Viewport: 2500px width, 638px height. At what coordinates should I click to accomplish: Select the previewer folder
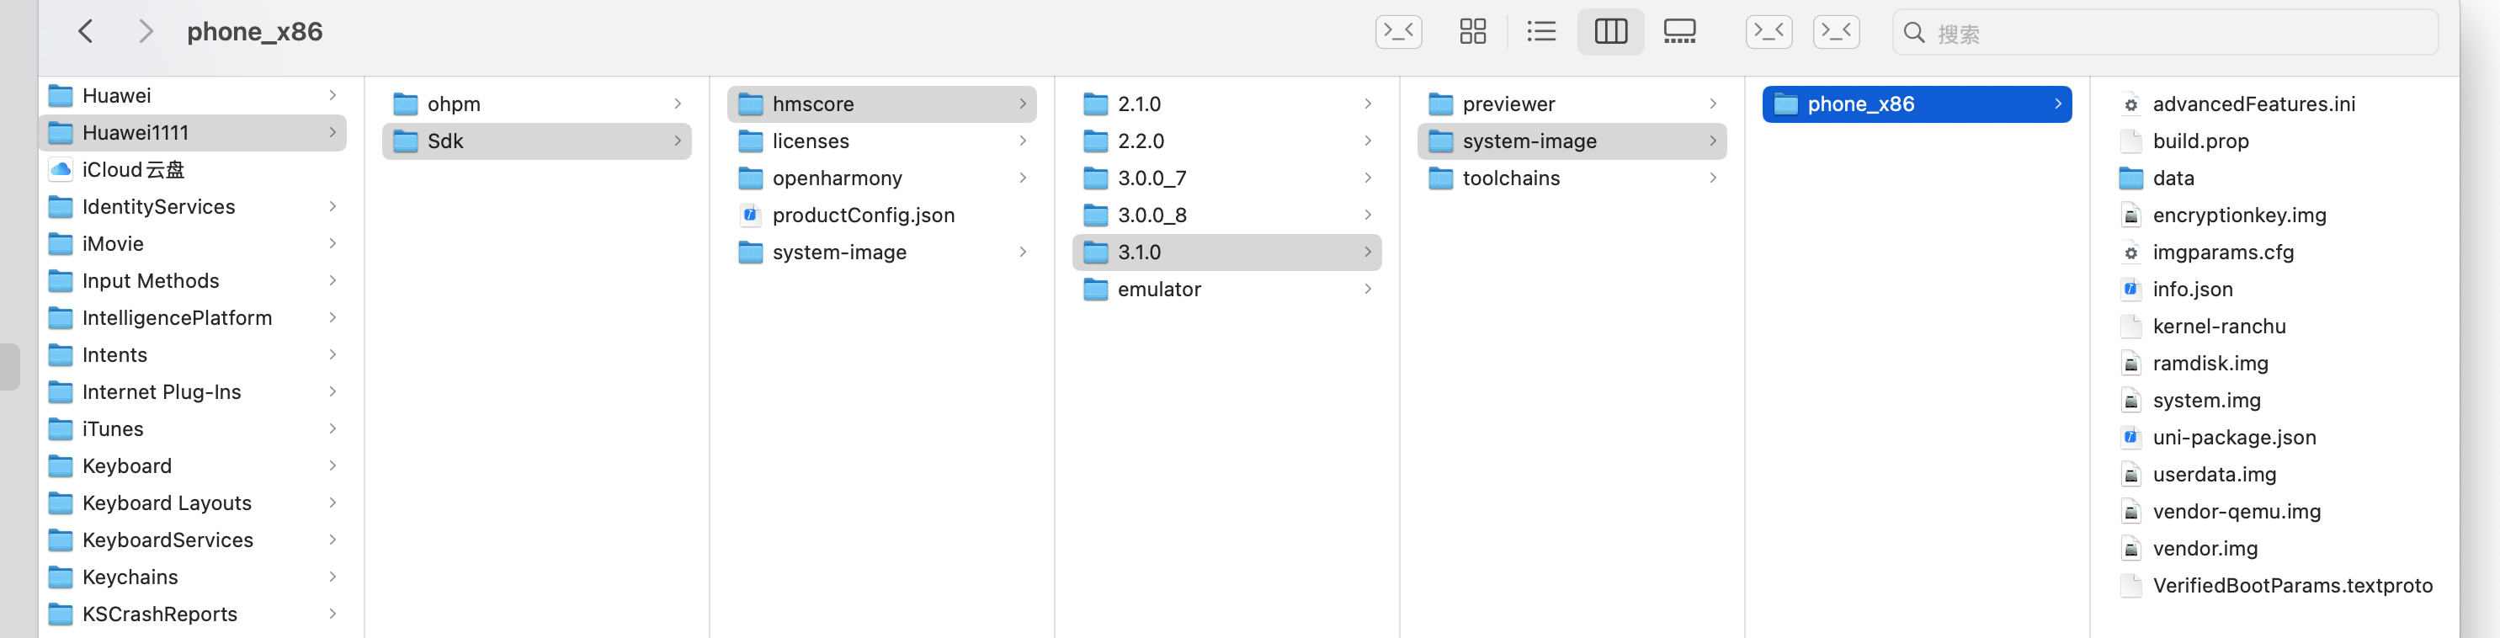[x=1508, y=104]
